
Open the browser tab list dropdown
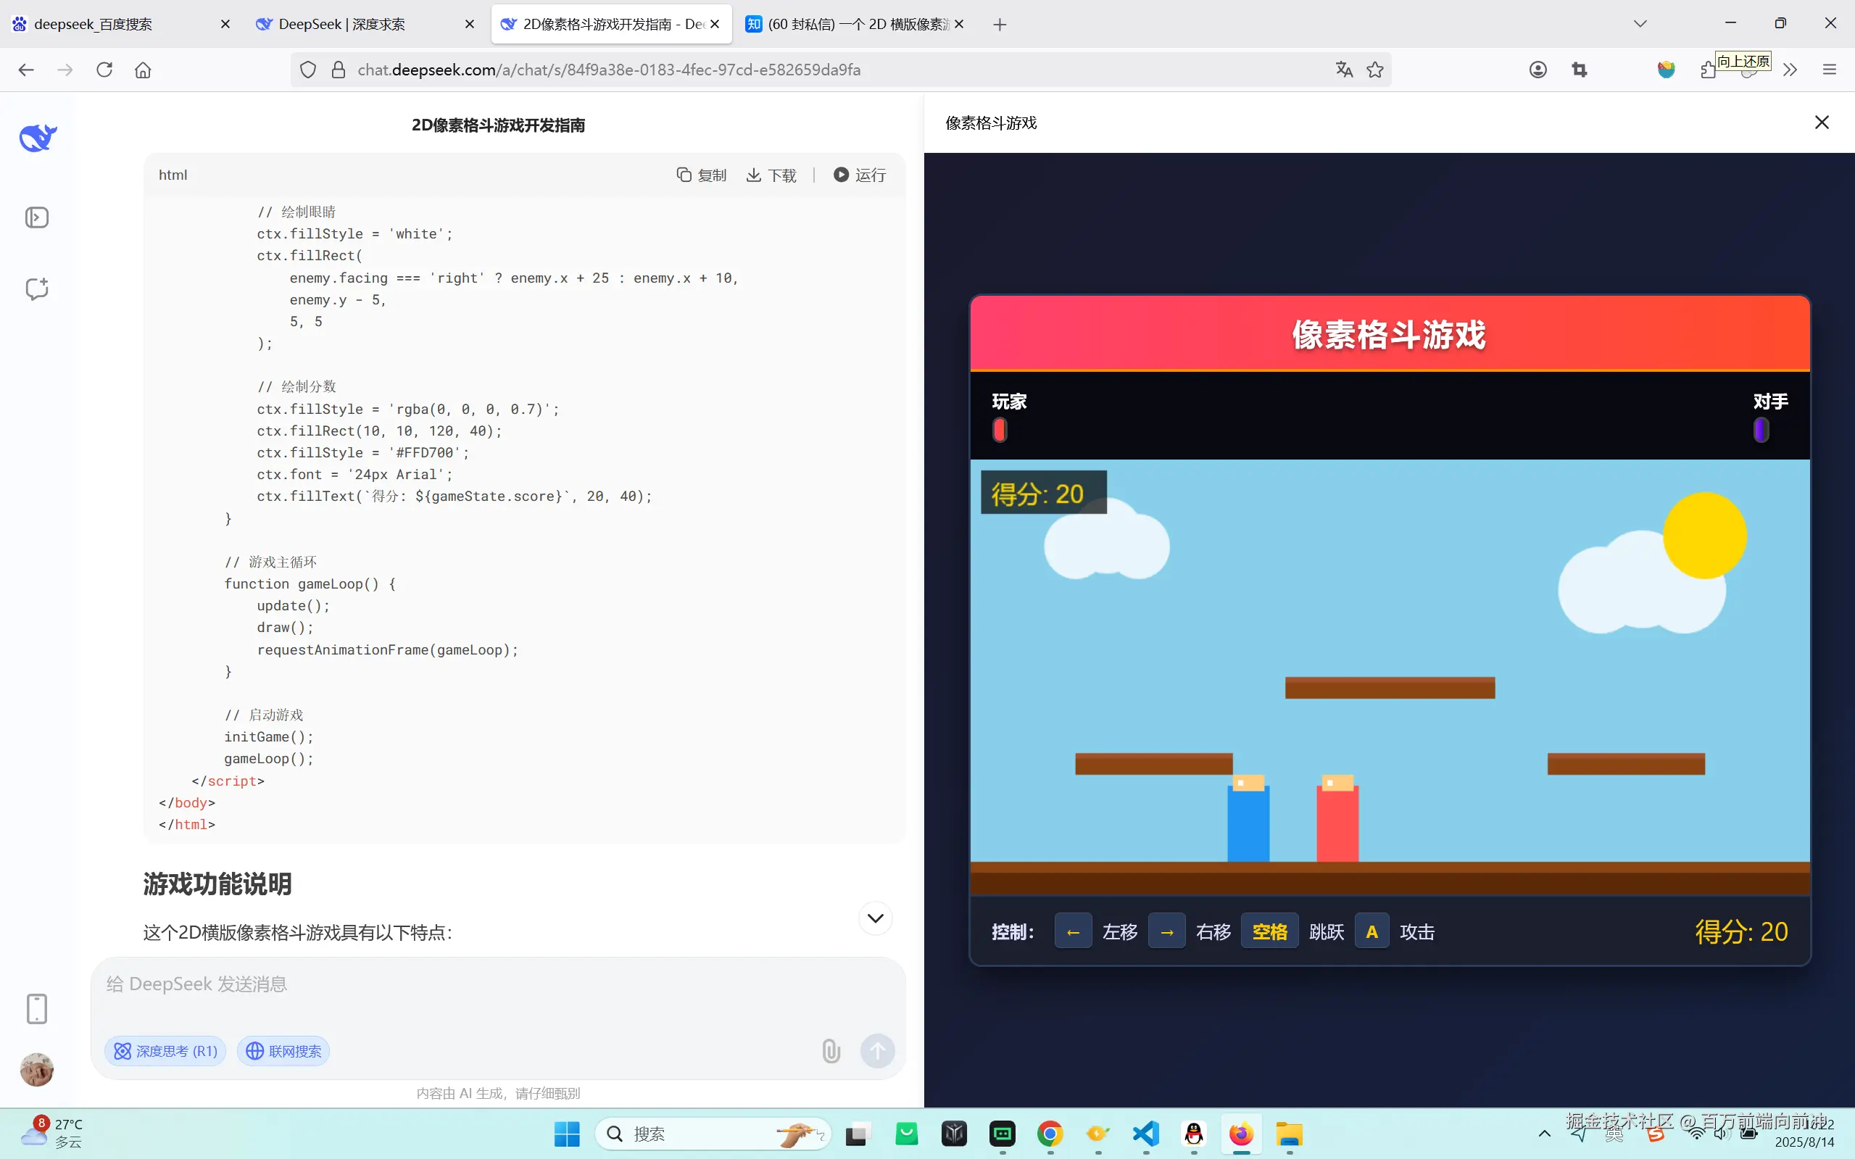pyautogui.click(x=1640, y=24)
